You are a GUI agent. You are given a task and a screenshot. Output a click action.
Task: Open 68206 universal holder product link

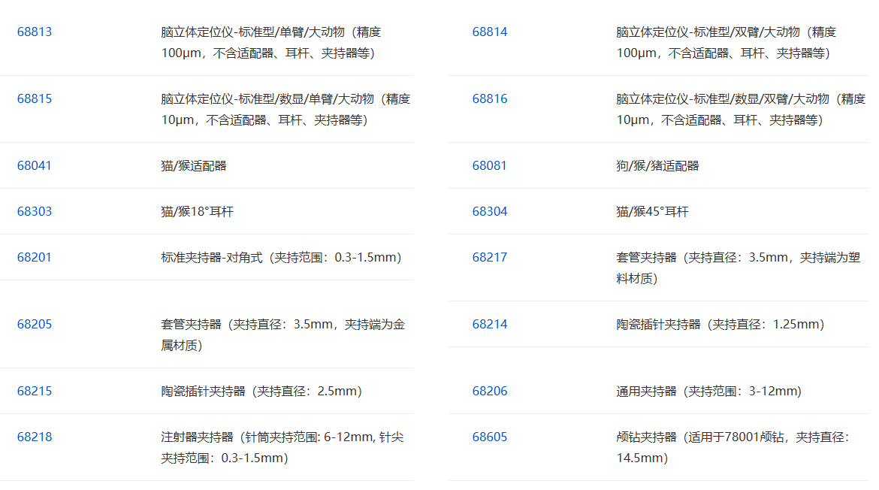488,391
